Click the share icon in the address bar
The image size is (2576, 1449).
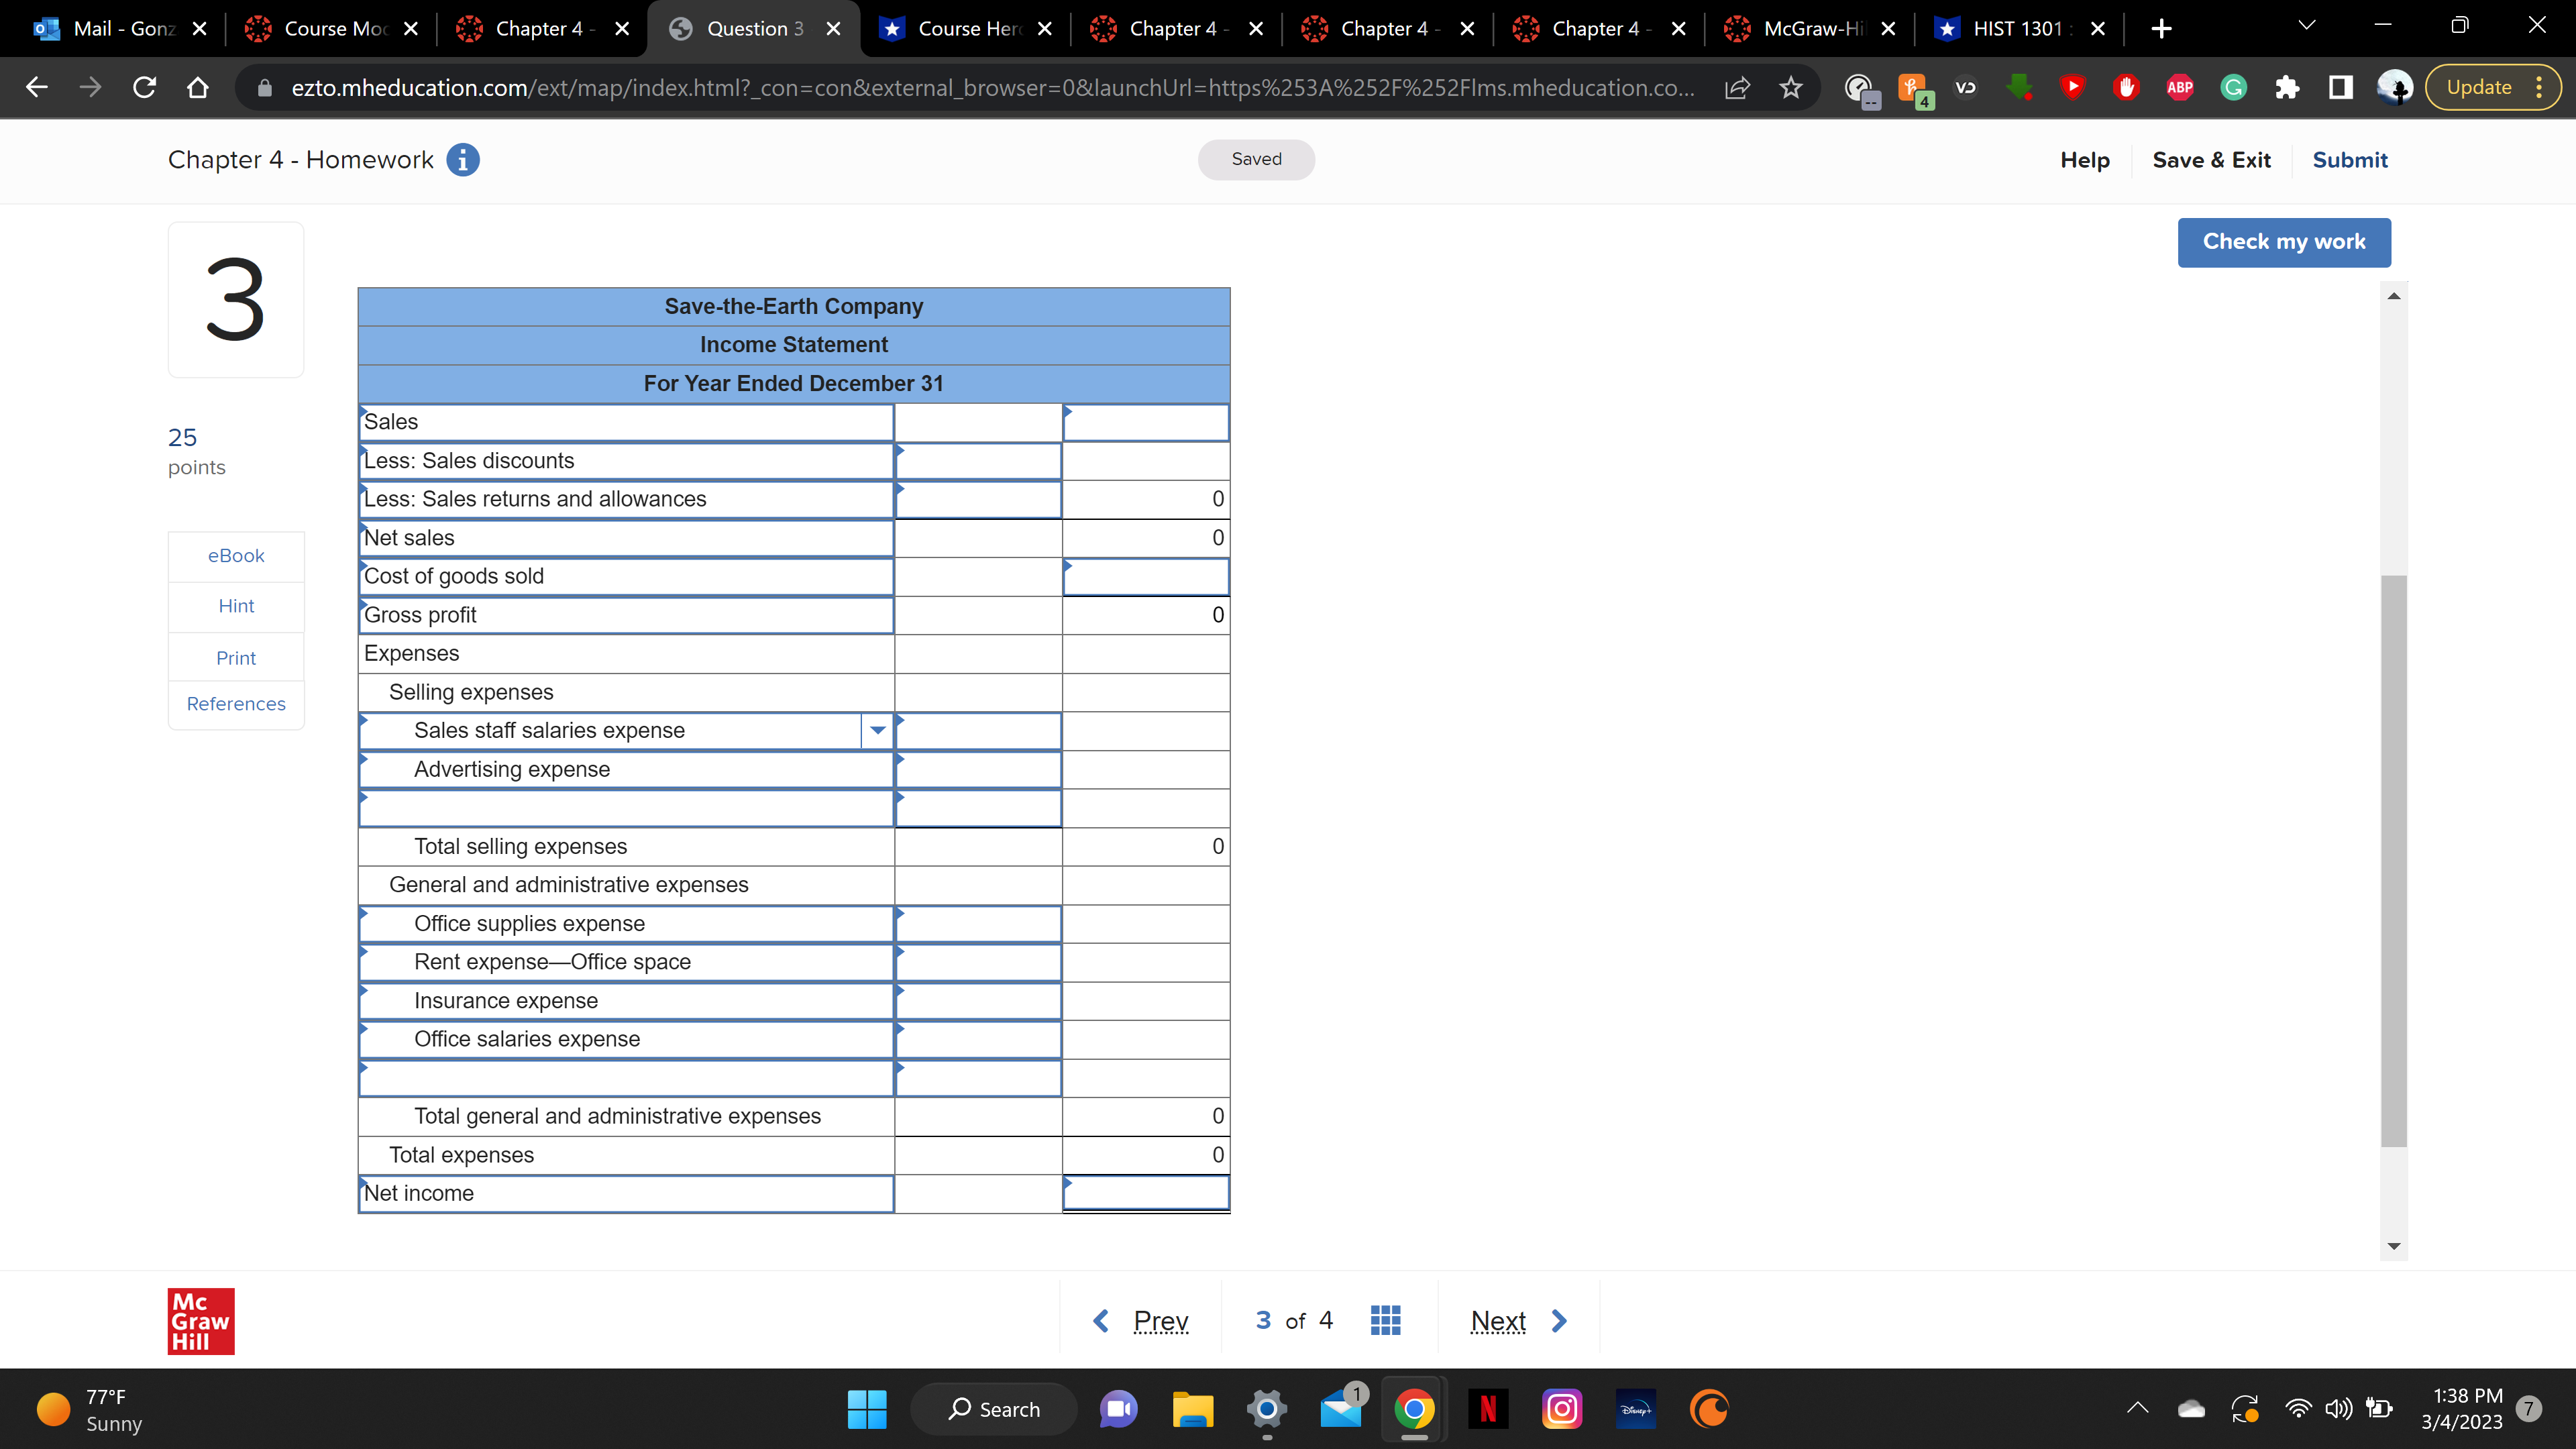coord(1737,87)
